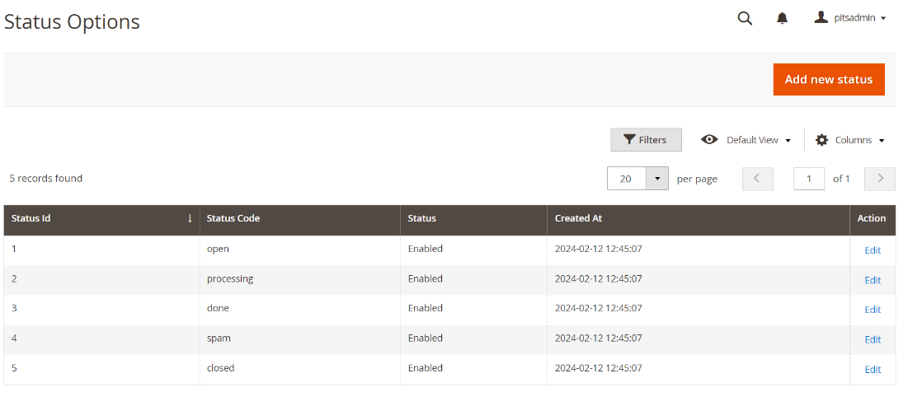Screen dimensions: 908x406
Task: Go to the previous page arrow
Action: (x=758, y=179)
